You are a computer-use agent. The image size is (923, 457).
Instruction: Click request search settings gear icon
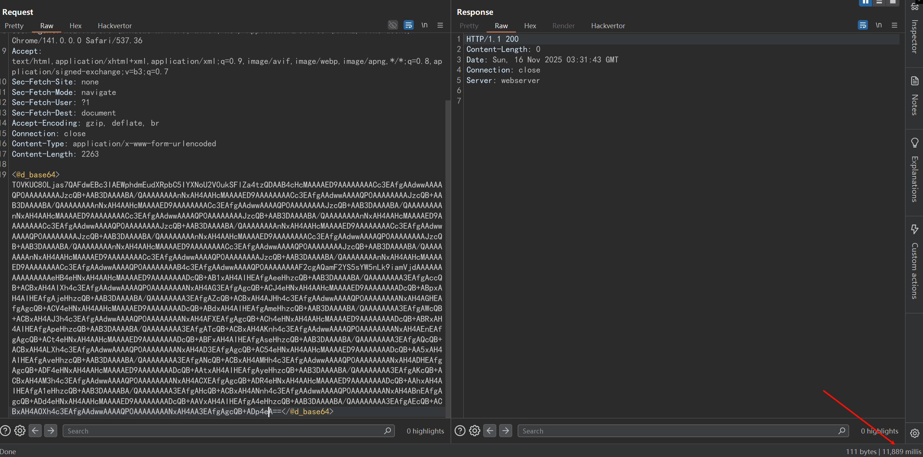pos(20,431)
